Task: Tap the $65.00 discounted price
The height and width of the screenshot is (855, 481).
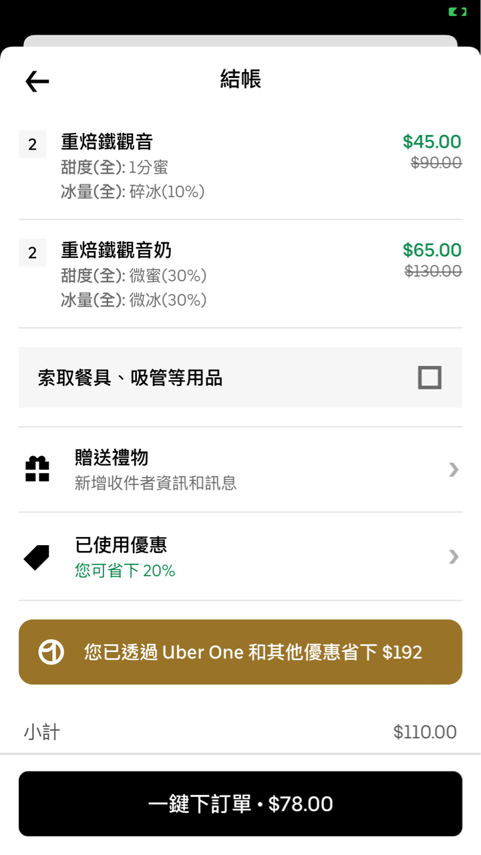Action: click(432, 250)
